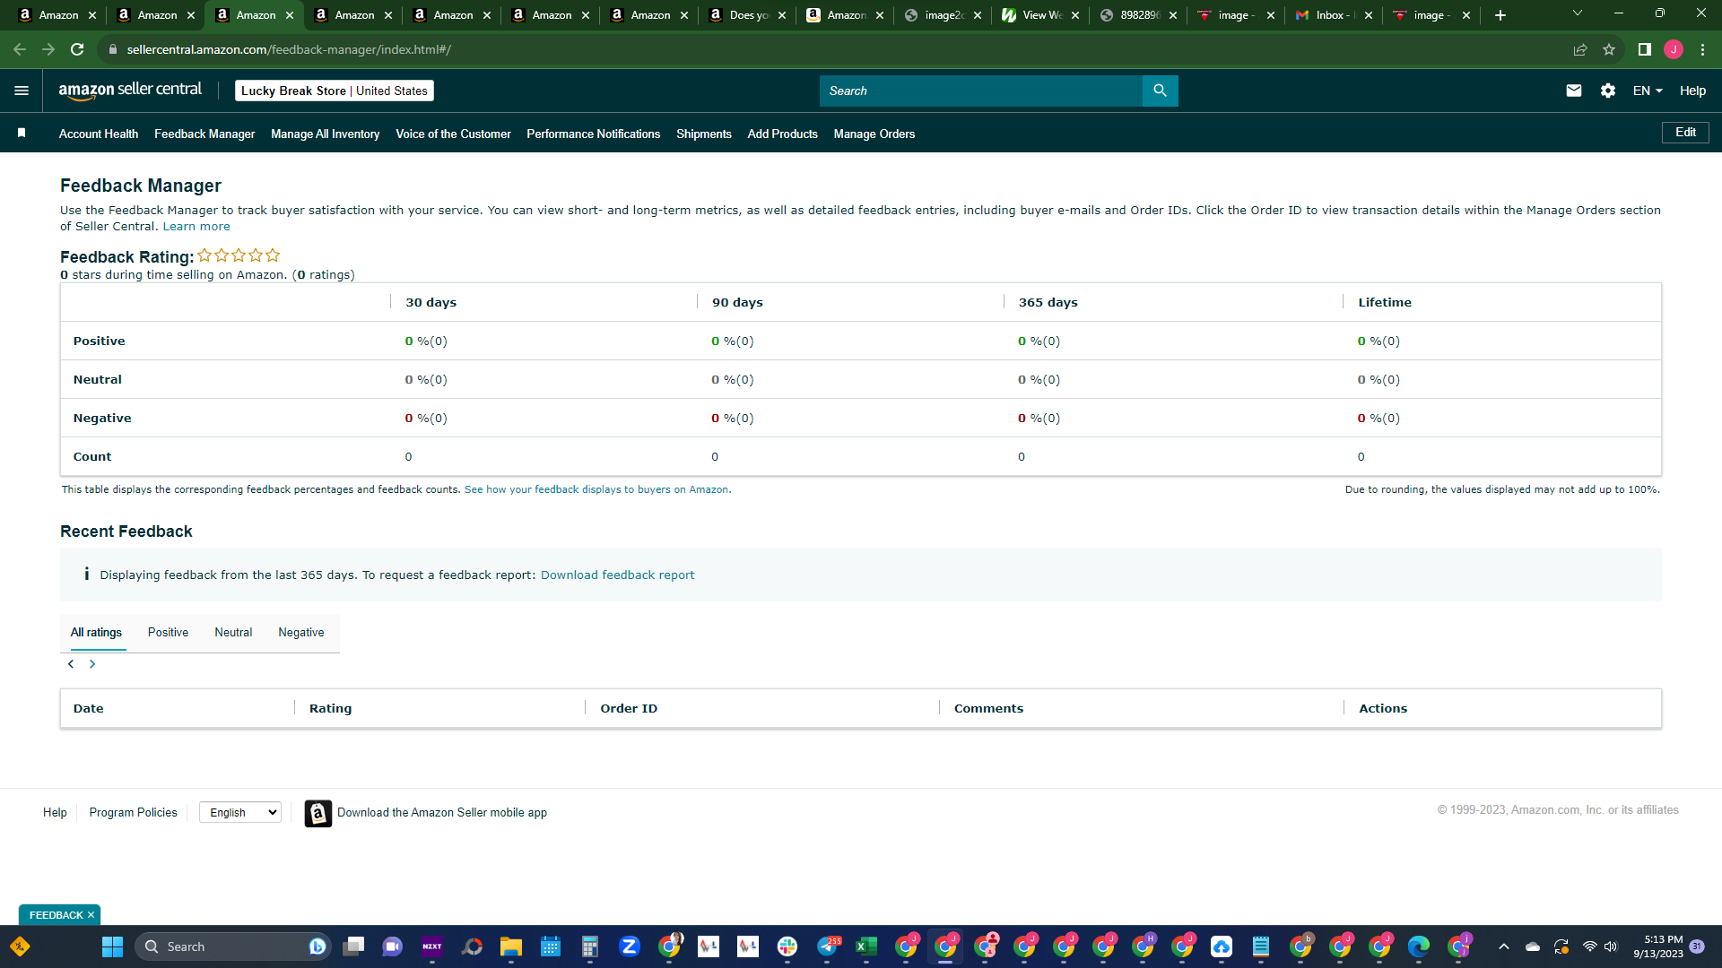Image resolution: width=1722 pixels, height=968 pixels.
Task: Open Slack from the taskbar
Action: coord(787,946)
